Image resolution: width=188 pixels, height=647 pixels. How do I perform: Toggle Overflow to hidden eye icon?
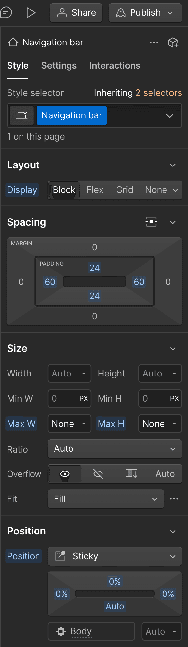[x=98, y=474]
